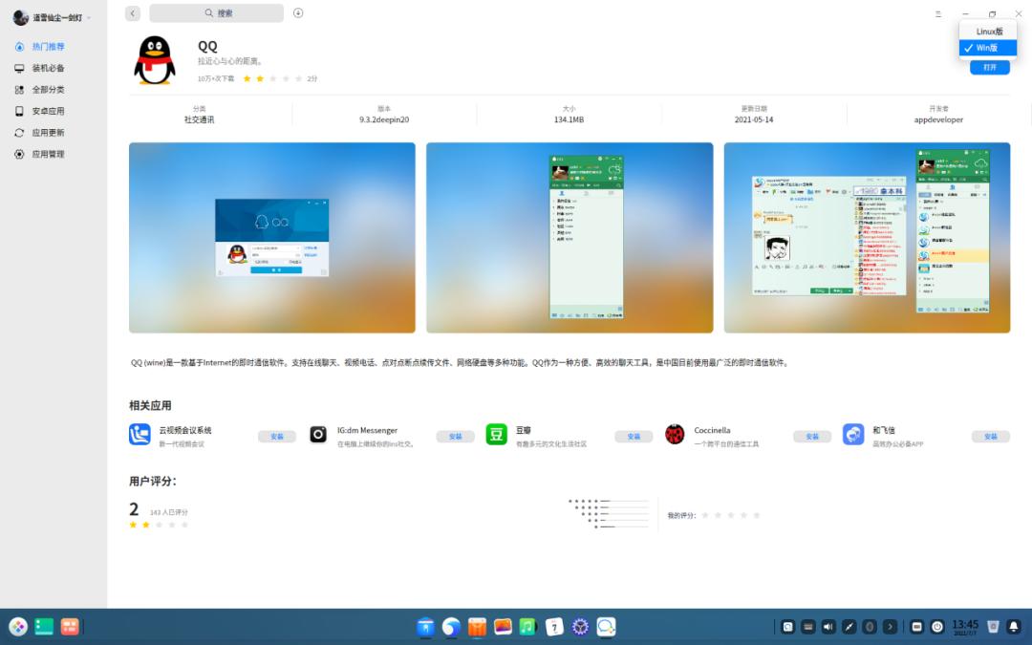Open the notification bell in the dock
Viewport: 1032px width, 645px height.
[x=1014, y=627]
